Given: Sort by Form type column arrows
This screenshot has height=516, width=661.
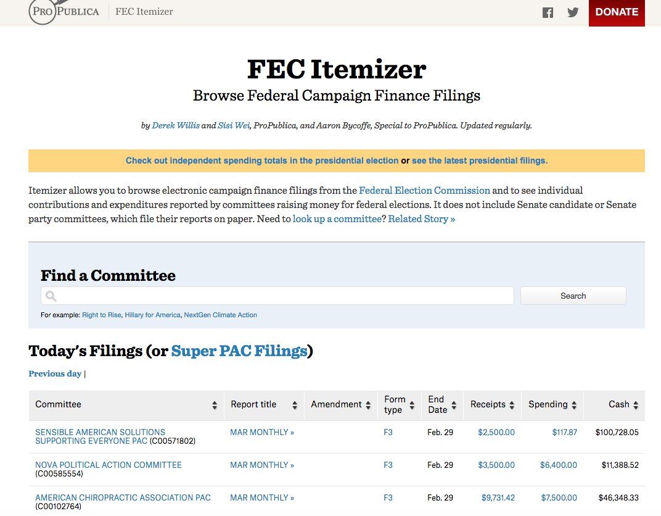Looking at the screenshot, I should [412, 406].
